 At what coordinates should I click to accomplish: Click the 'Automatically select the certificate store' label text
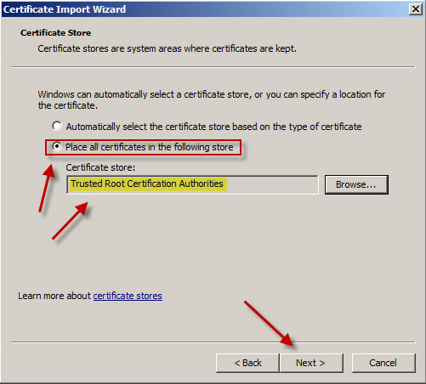(x=213, y=127)
